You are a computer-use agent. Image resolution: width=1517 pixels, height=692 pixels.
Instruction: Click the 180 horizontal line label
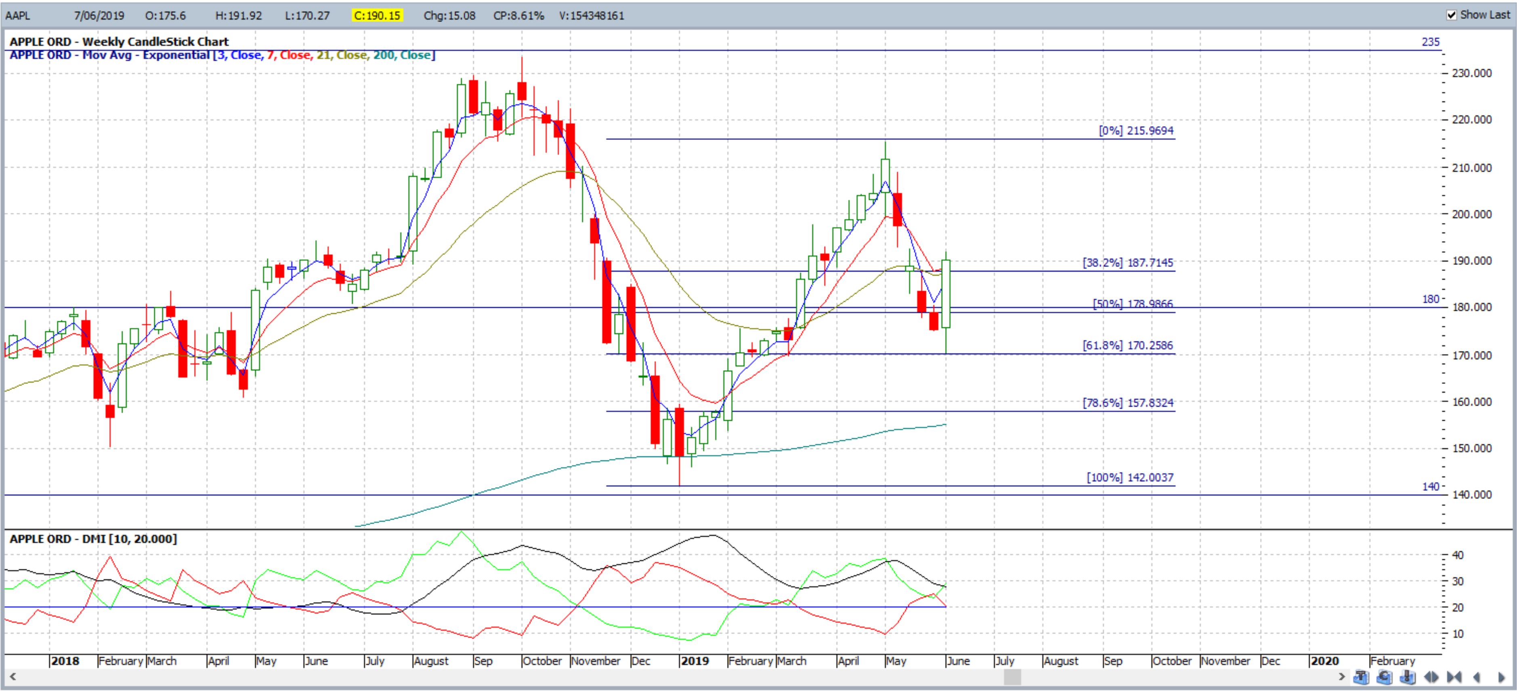(1431, 299)
